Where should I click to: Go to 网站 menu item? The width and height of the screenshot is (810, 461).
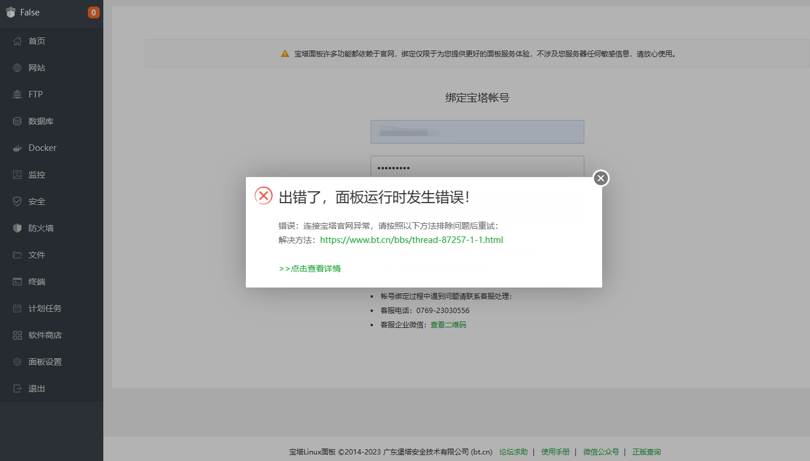pos(37,68)
